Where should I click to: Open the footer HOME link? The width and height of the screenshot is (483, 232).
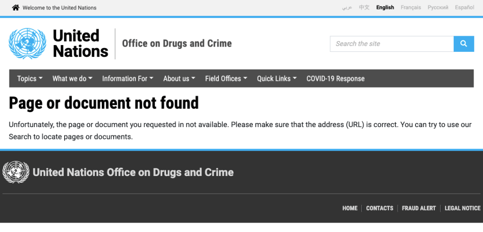coord(350,208)
